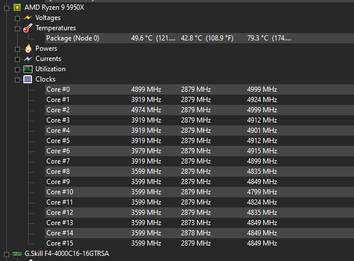Select the Temperatures tree label
This screenshot has width=354, height=261.
click(55, 28)
